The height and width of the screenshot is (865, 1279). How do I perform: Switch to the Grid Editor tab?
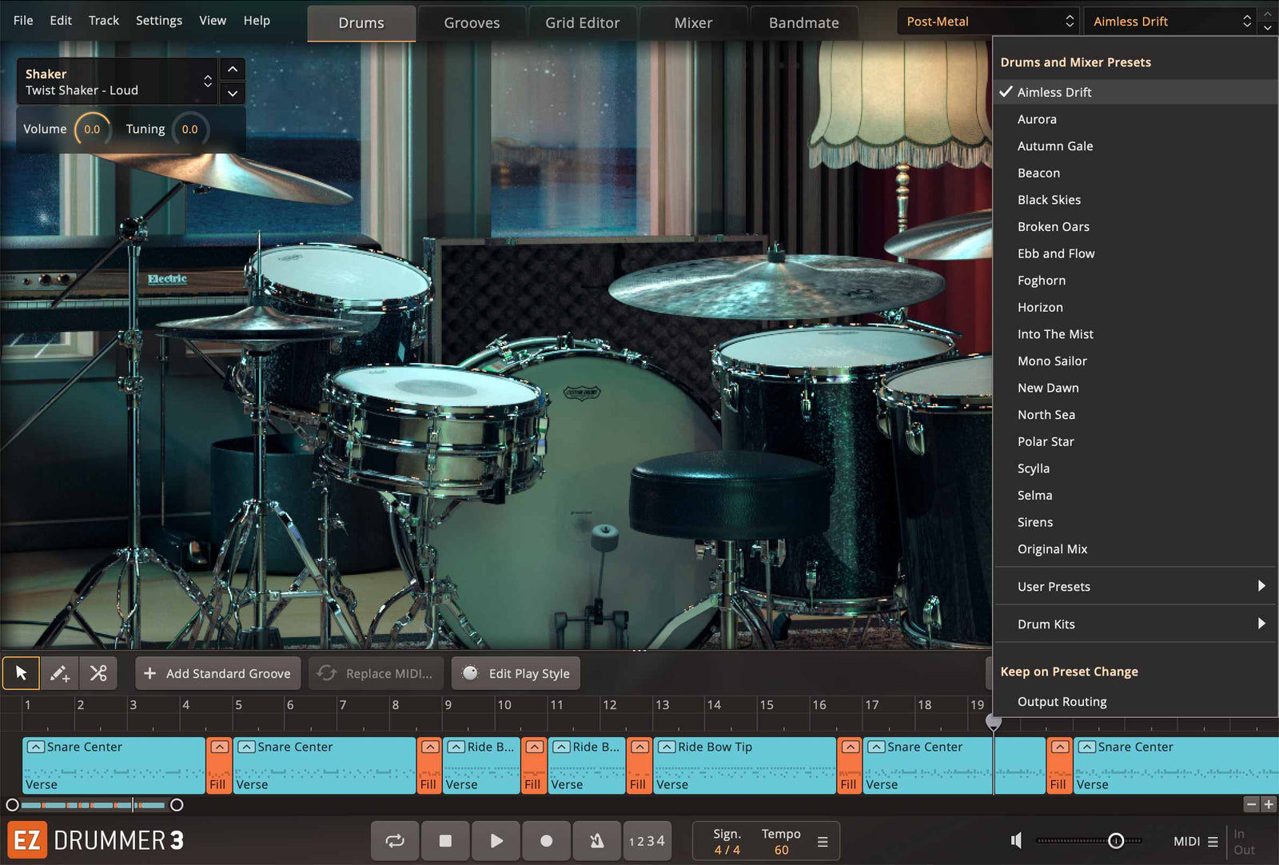(x=583, y=23)
